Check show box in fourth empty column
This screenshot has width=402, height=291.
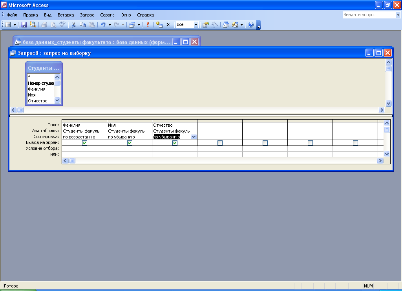(220, 143)
